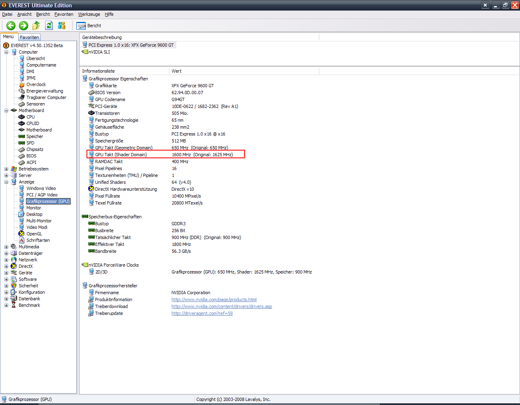
Task: Select the PCI / AGP Video tree item
Action: tap(42, 195)
